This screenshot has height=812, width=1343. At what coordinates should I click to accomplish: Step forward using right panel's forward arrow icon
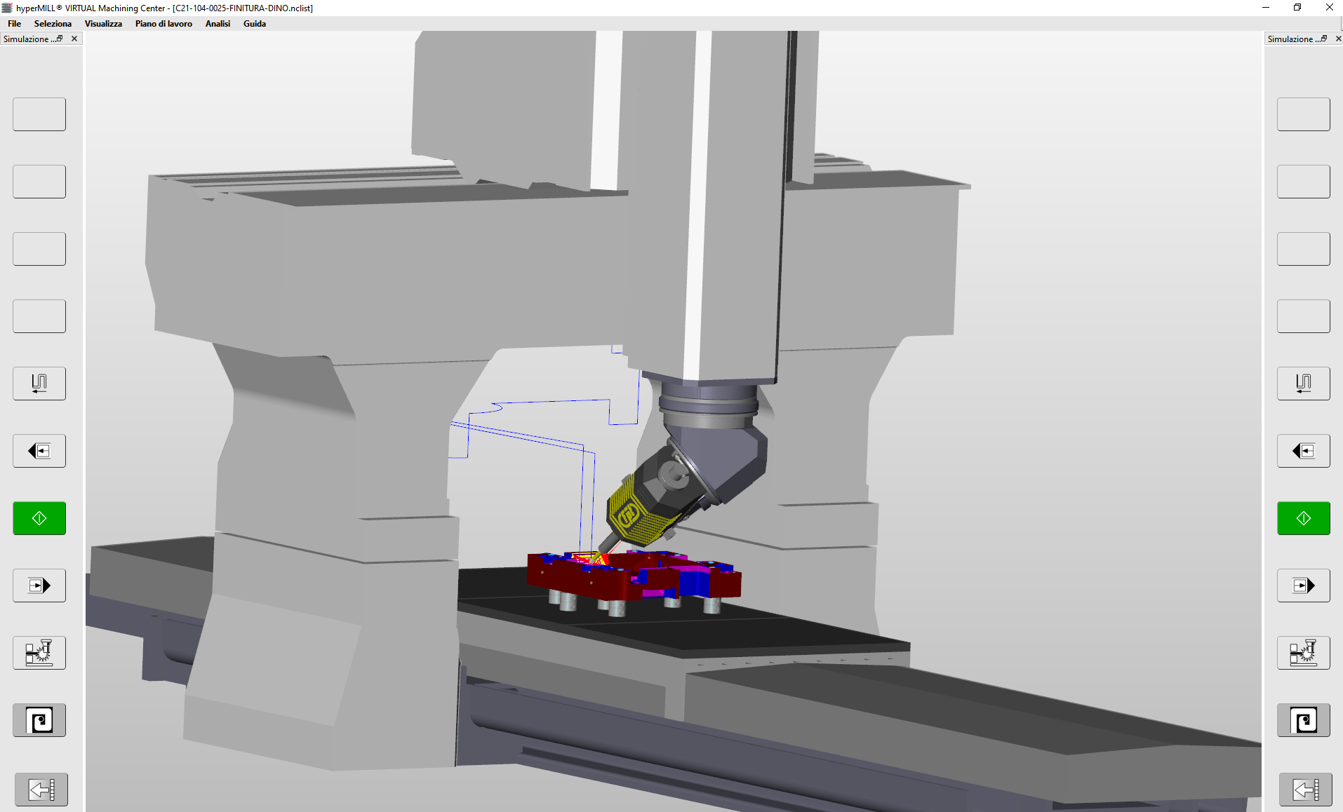click(1304, 586)
